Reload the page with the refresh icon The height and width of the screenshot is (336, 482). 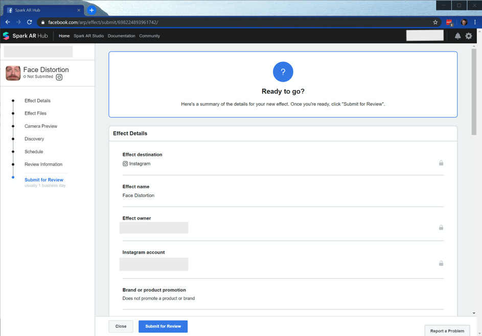(29, 22)
